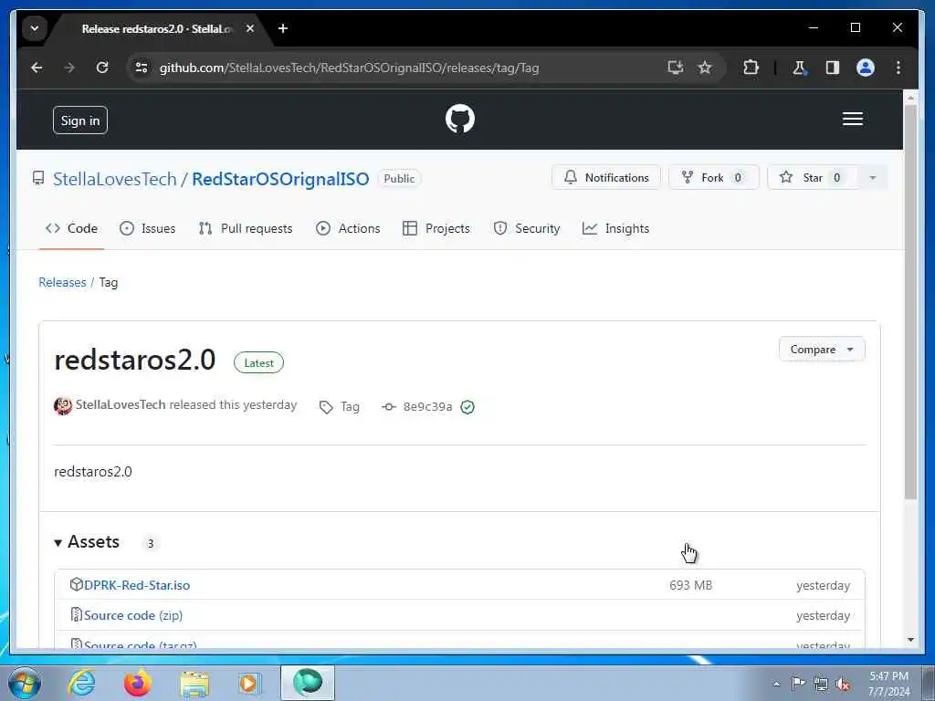Star the repository
This screenshot has height=701, width=935.
click(x=814, y=178)
